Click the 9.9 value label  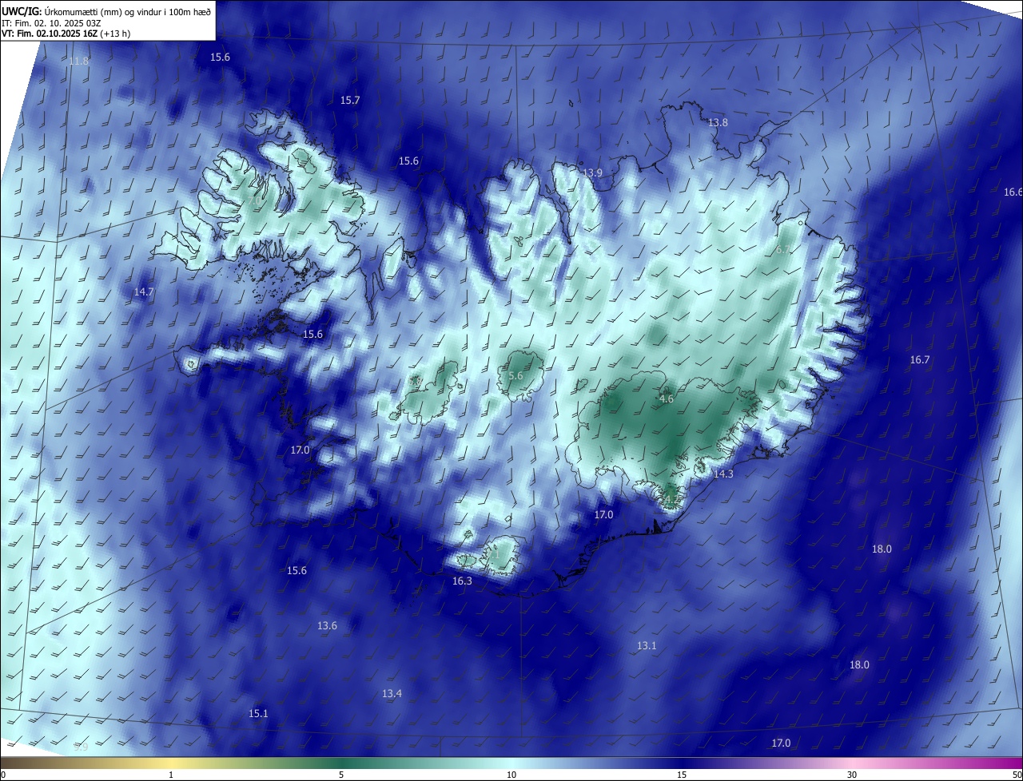(x=81, y=747)
